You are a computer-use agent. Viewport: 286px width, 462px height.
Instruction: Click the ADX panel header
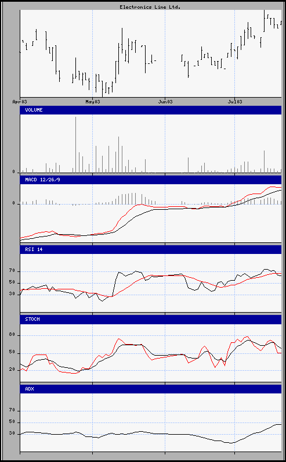click(151, 389)
